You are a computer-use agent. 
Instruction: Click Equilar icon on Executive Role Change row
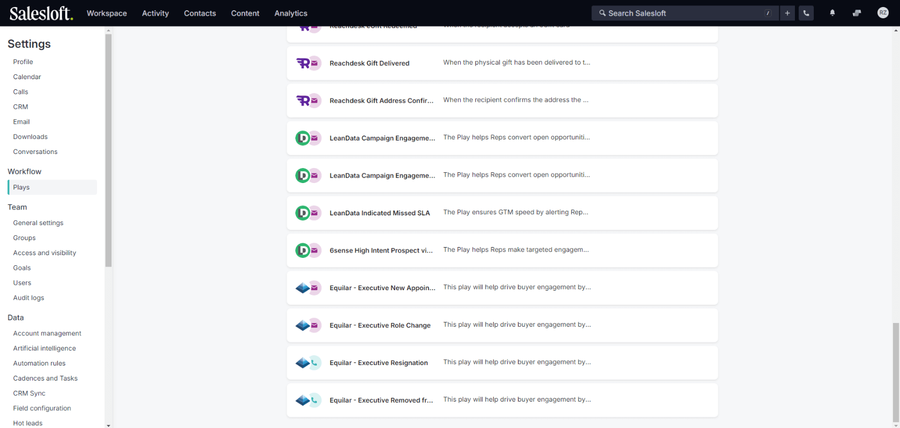tap(303, 325)
